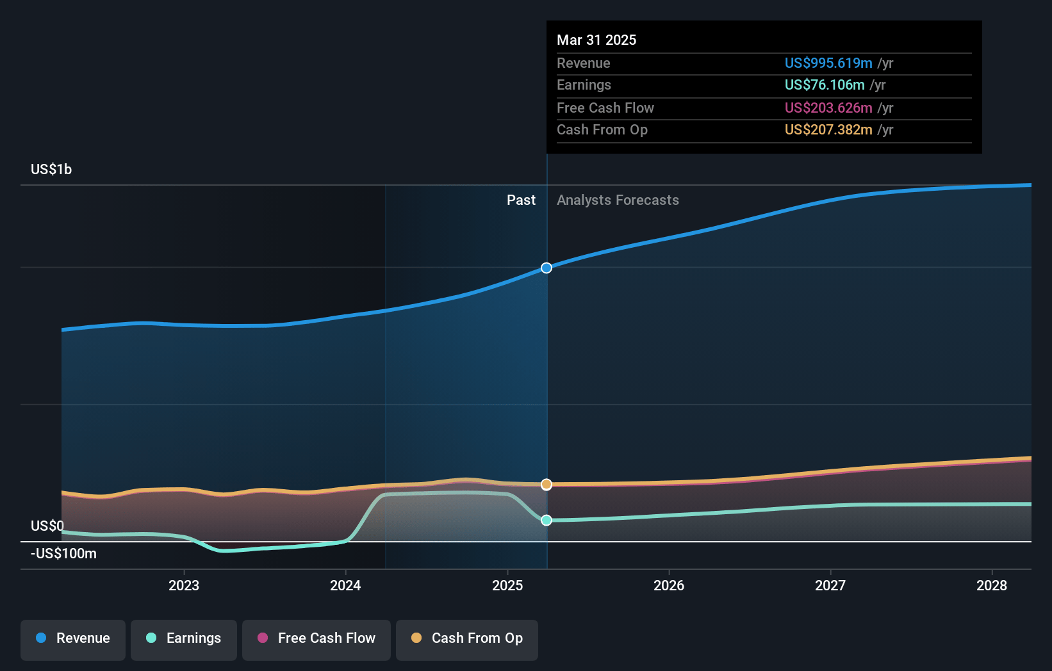
Task: Click the US$0 y-axis label
Action: pos(47,526)
